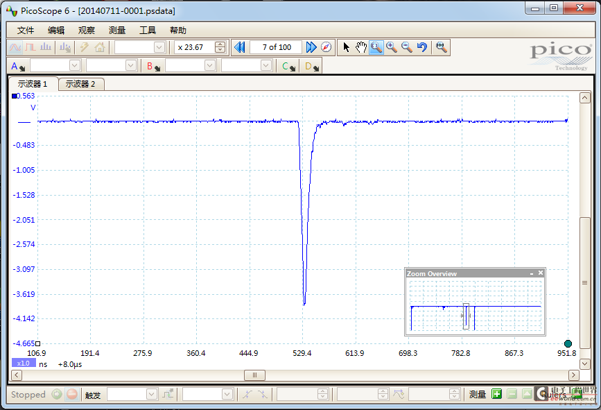601x410 pixels.
Task: Click the zoom overview selection rectangle
Action: tap(466, 316)
